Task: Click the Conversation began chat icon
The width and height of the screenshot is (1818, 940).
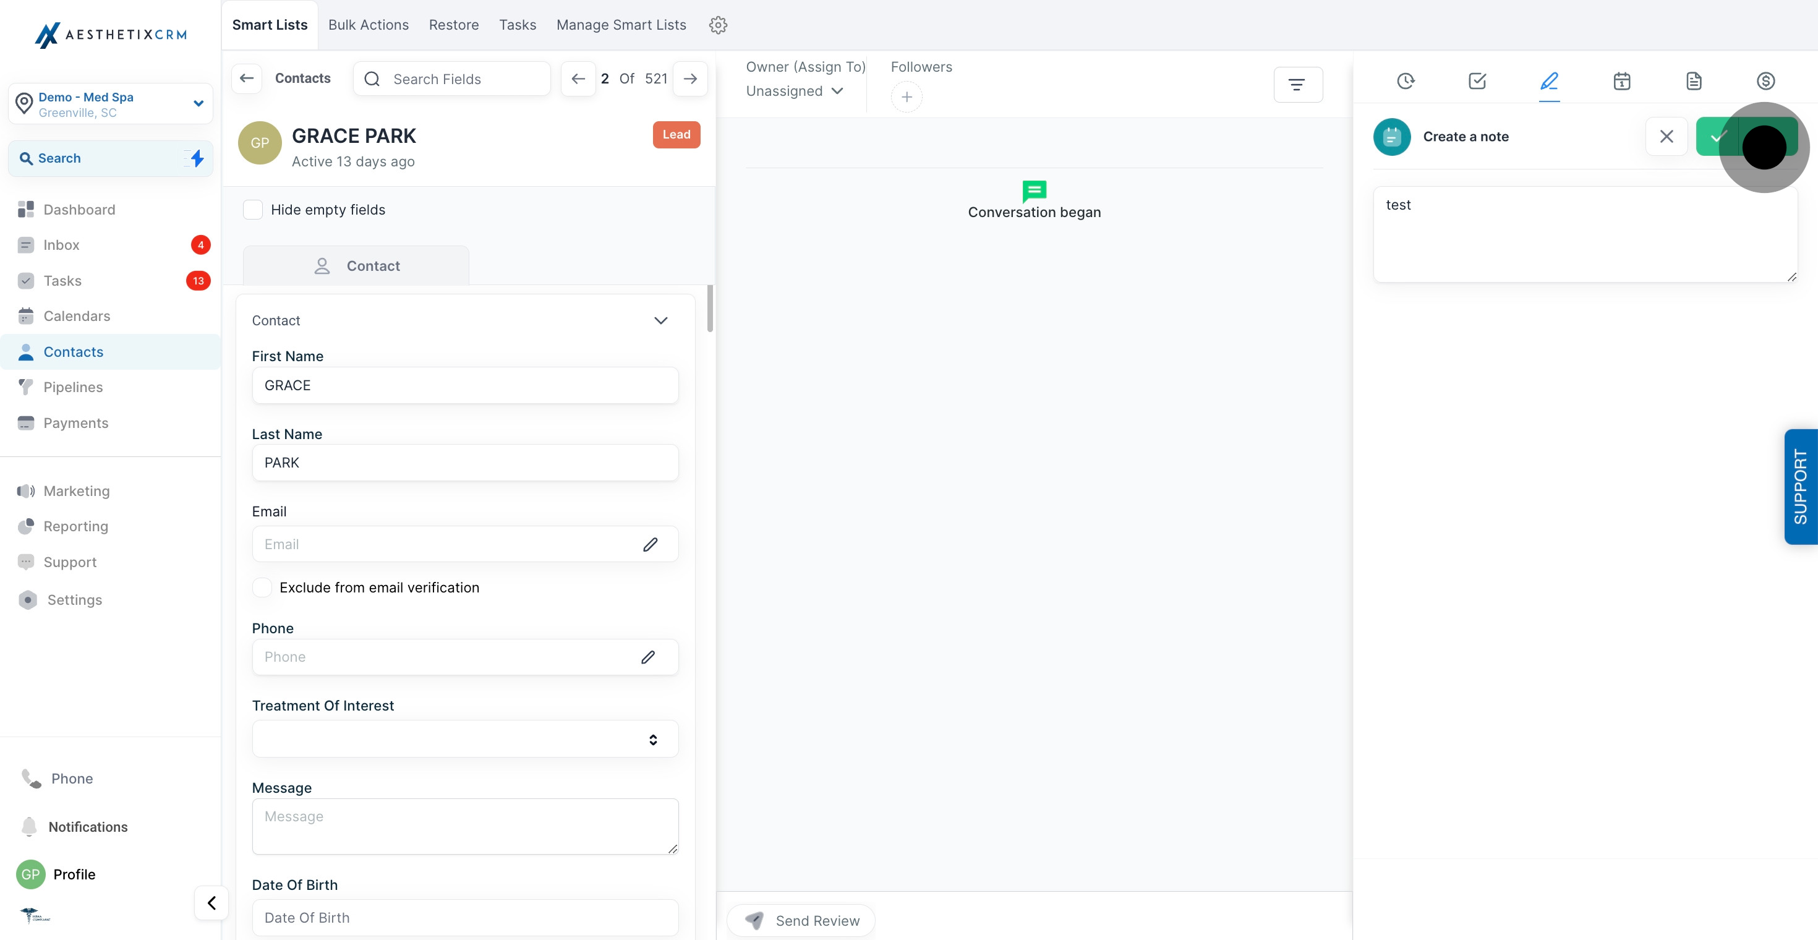Action: pos(1034,190)
